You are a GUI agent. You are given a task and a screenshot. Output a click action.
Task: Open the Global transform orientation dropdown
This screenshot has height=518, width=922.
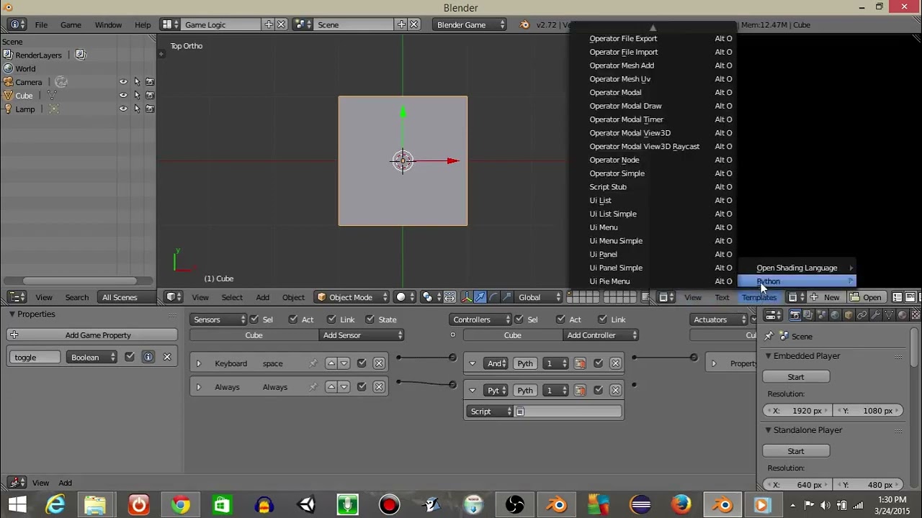click(538, 297)
